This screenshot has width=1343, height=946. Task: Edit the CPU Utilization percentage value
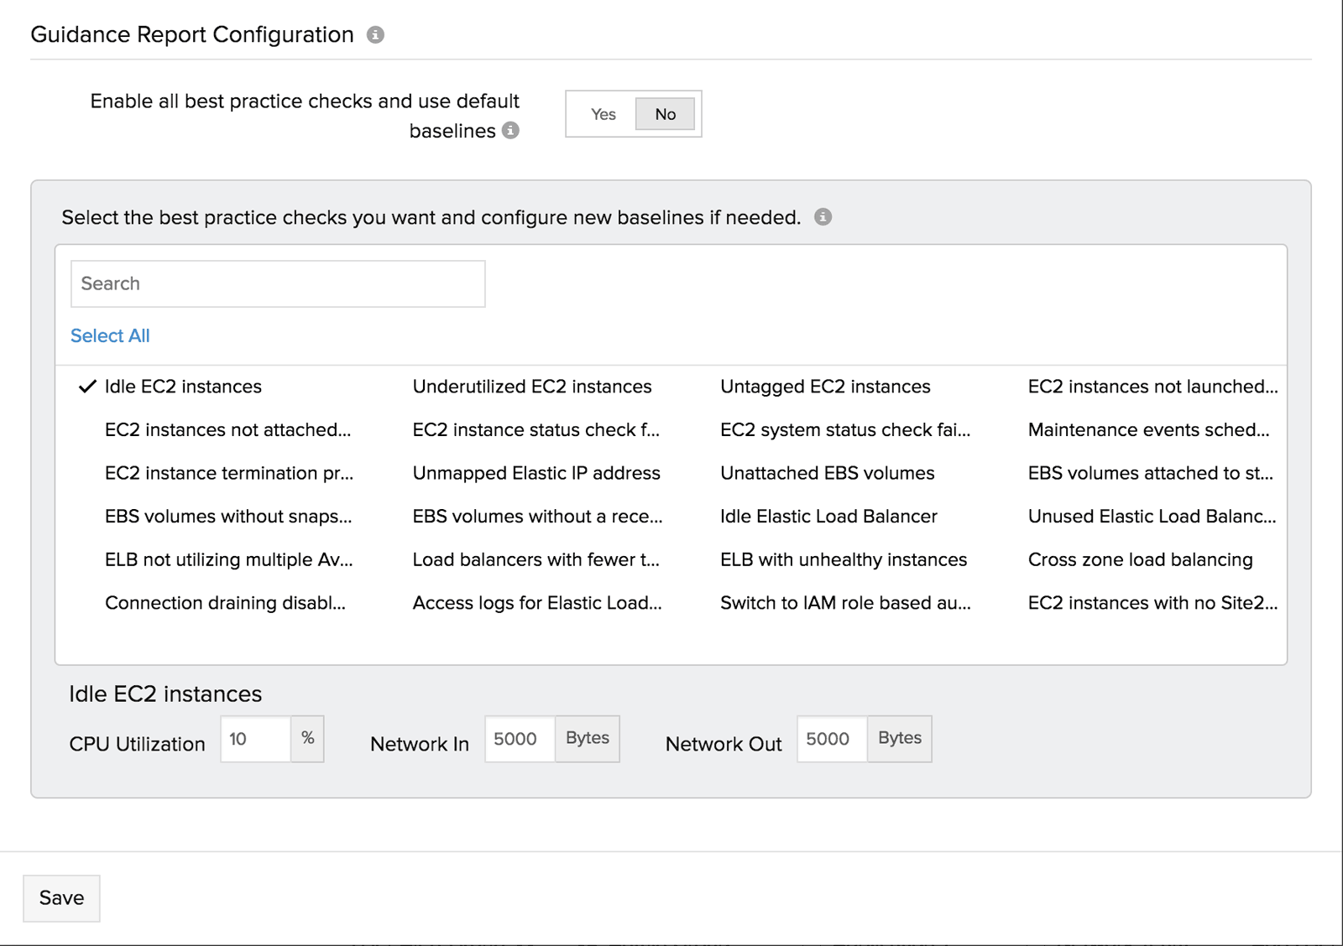click(x=254, y=739)
